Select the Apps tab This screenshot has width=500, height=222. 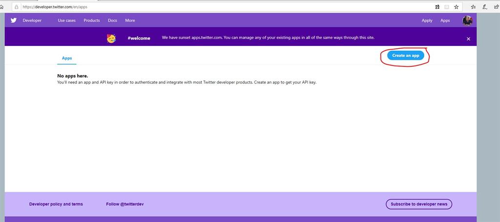(67, 58)
